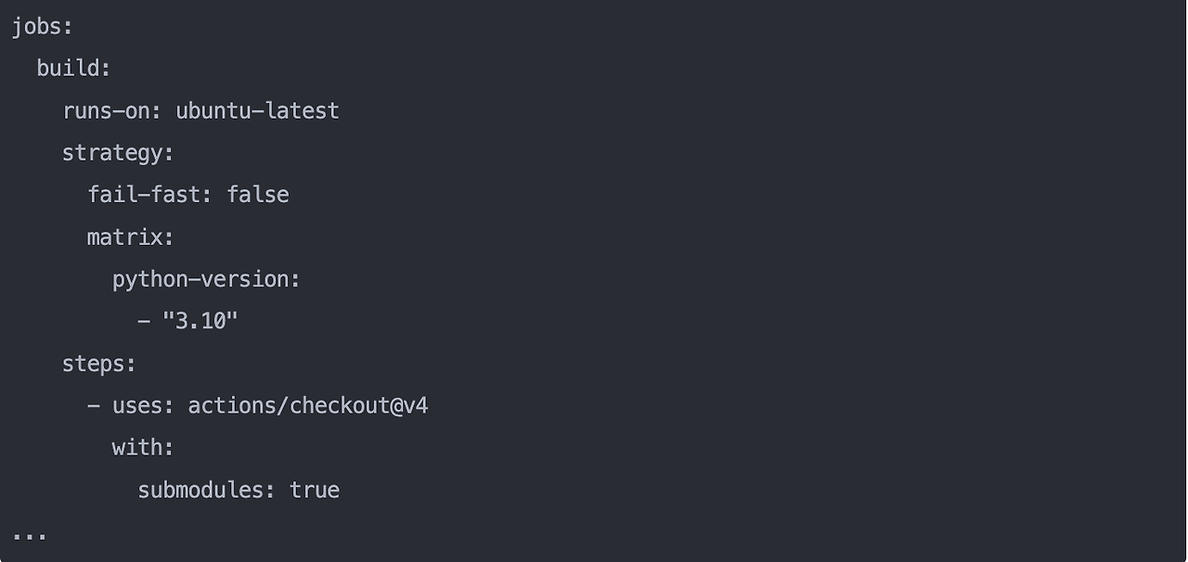Click the "strategy:" key
The width and height of the screenshot is (1188, 562).
118,153
